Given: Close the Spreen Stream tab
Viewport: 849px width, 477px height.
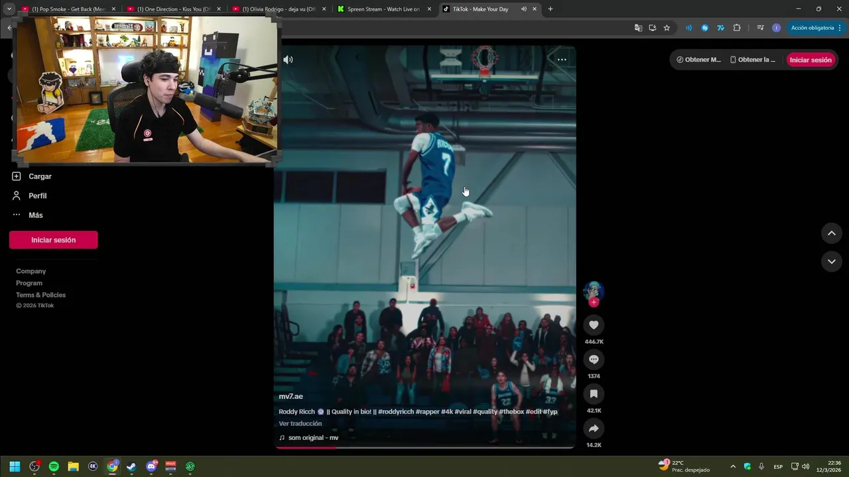Looking at the screenshot, I should [x=429, y=9].
